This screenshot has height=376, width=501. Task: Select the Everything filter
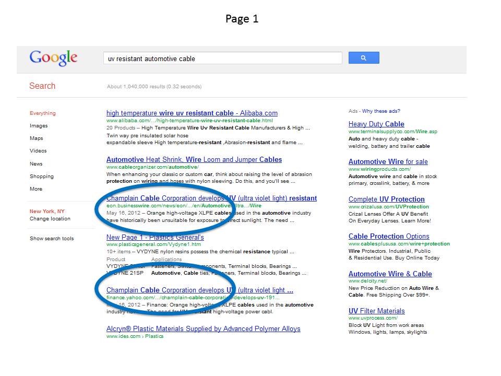[x=42, y=113]
